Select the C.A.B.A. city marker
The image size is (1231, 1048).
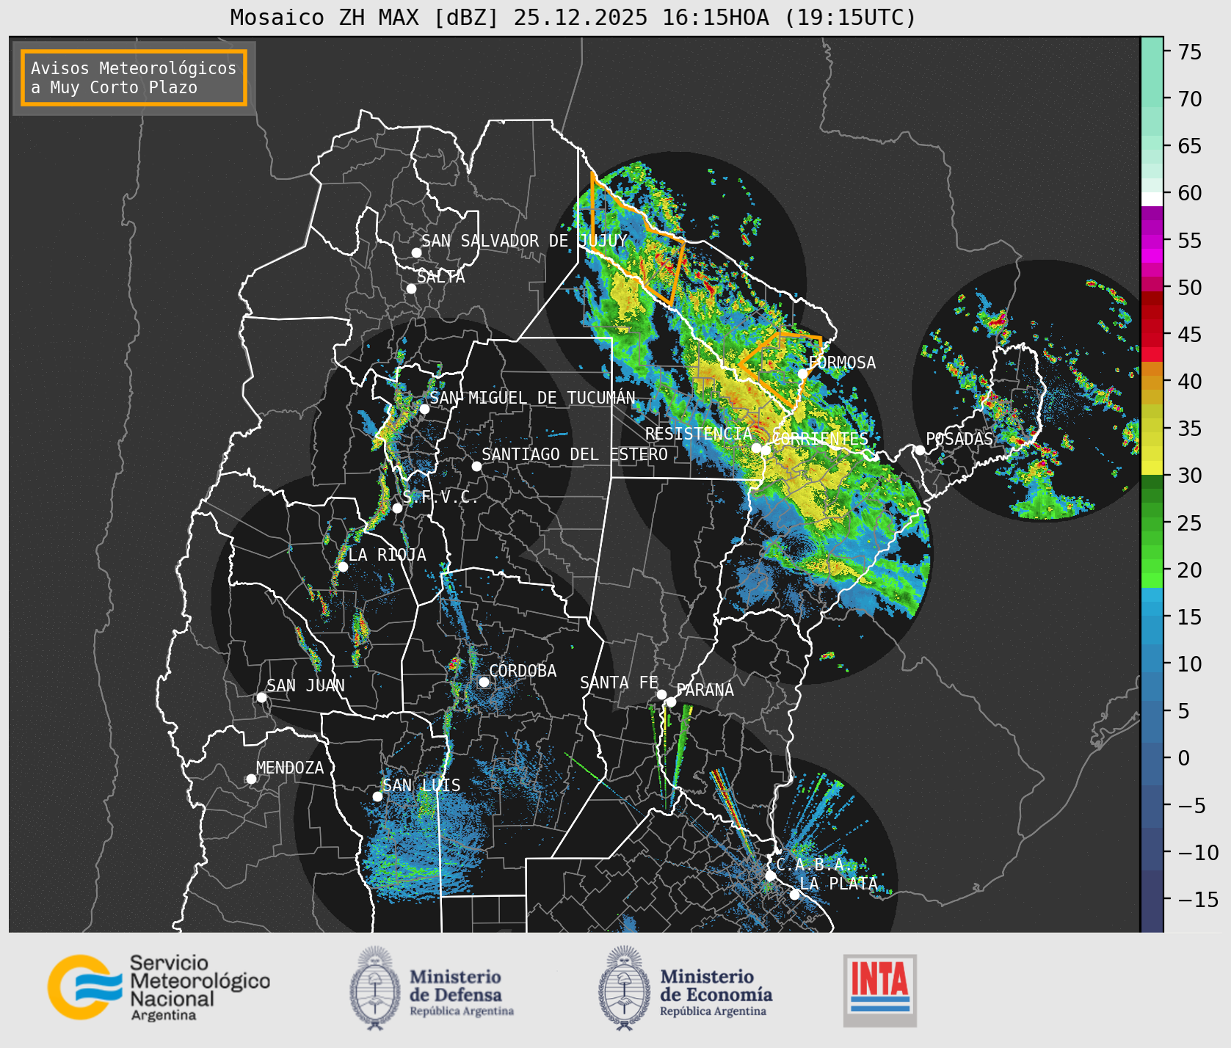771,876
